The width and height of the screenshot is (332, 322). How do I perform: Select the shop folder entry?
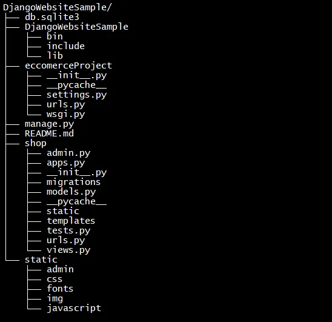point(36,144)
